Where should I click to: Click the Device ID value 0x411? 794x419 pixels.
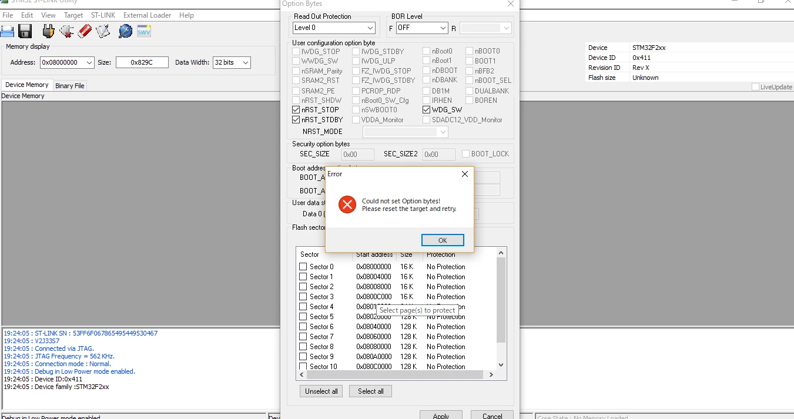click(x=641, y=58)
